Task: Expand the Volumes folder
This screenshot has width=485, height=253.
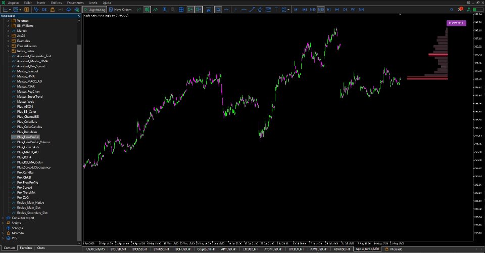Action: click(8, 21)
